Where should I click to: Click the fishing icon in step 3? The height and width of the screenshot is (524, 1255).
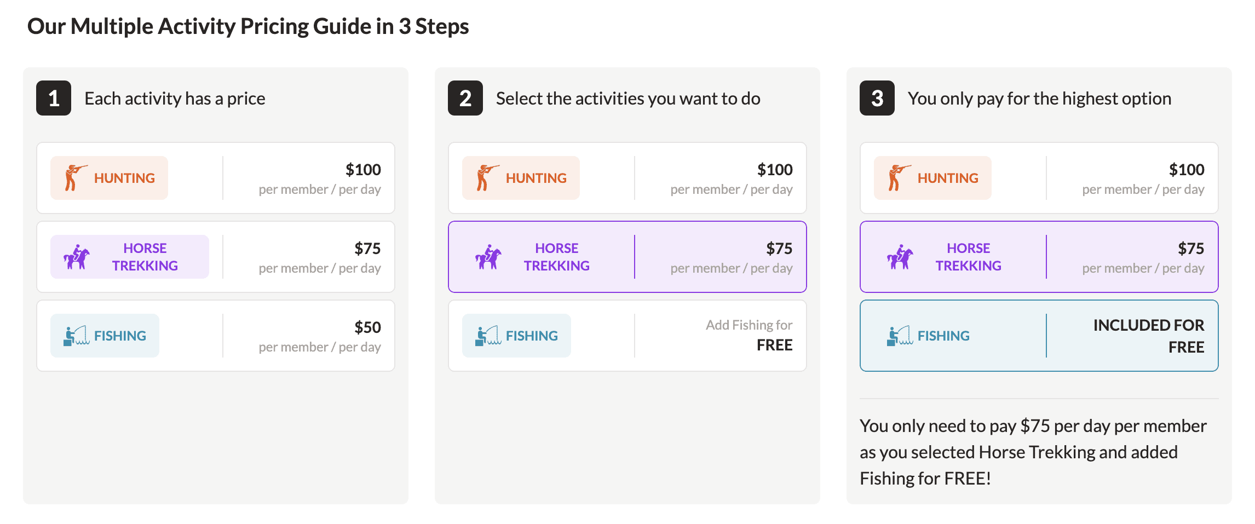pyautogui.click(x=900, y=336)
